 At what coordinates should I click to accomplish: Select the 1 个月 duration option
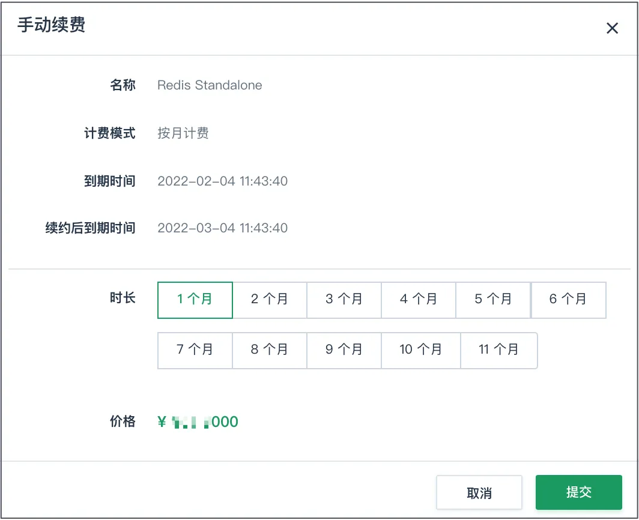195,300
